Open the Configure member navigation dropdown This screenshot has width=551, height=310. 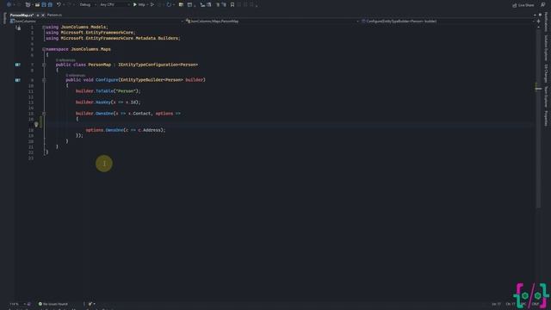pos(448,21)
